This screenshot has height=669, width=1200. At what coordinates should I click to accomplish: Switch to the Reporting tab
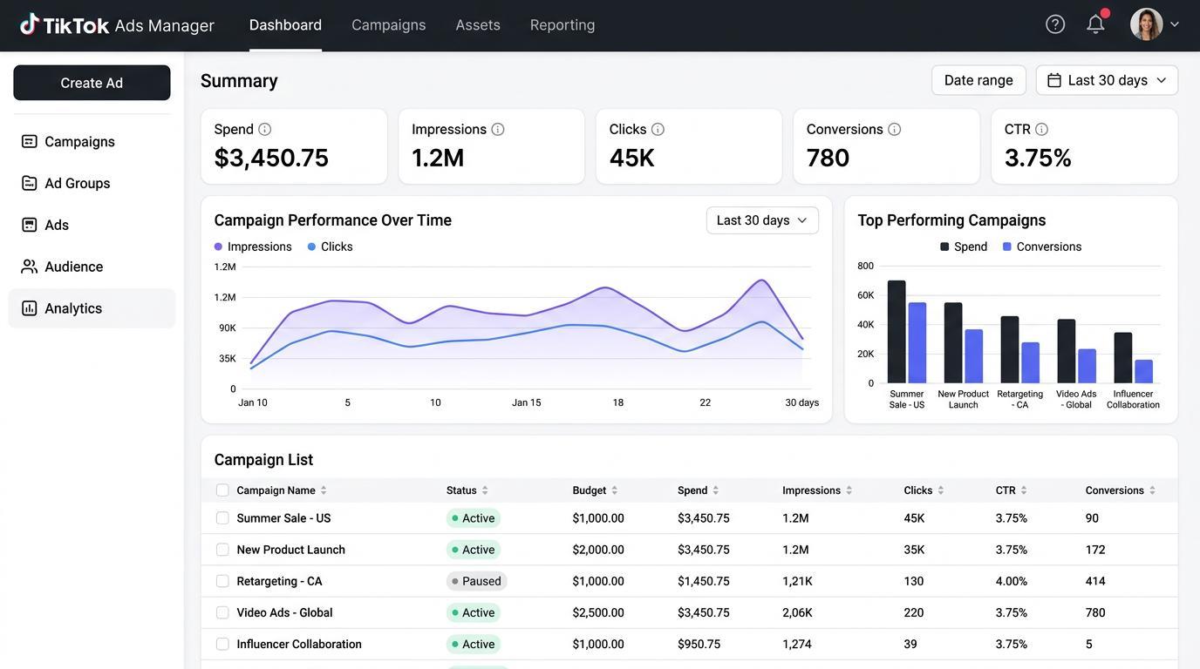pyautogui.click(x=562, y=24)
